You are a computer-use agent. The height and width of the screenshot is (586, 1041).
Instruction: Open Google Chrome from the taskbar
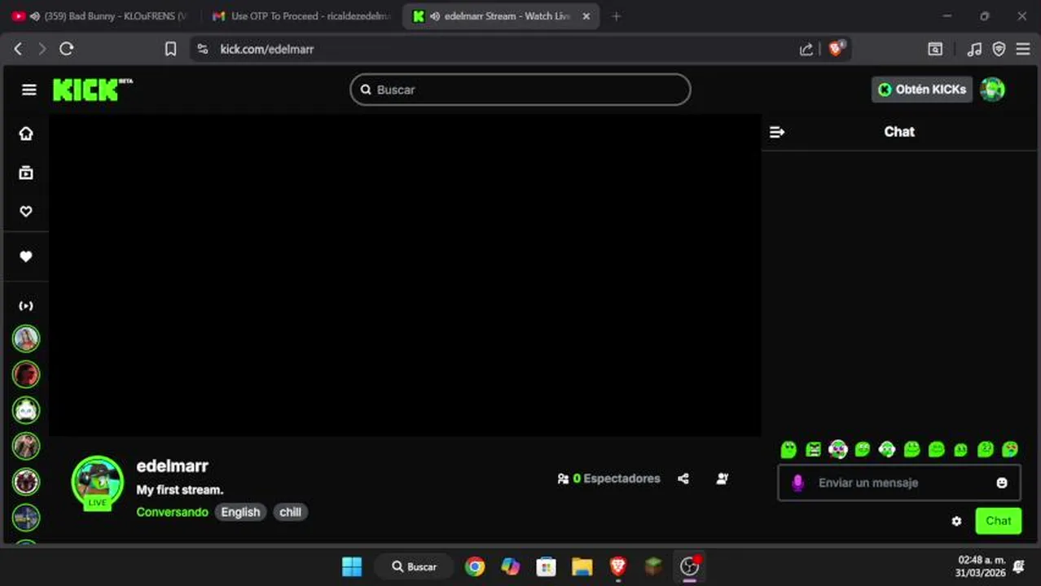coord(475,566)
